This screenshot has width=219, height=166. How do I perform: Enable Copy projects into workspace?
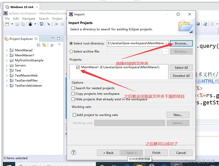73,94
